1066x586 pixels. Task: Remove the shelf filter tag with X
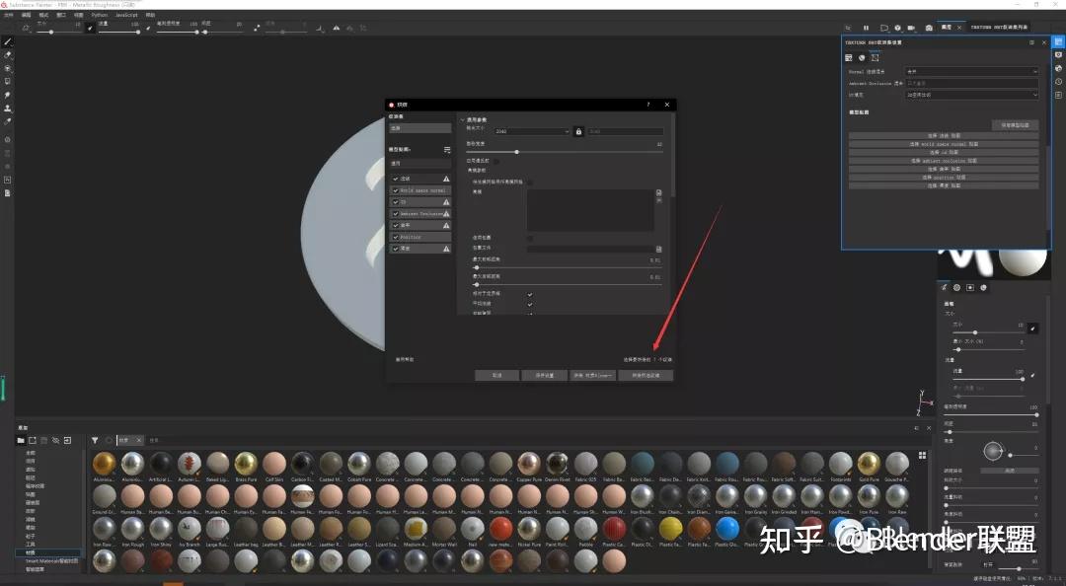(139, 441)
